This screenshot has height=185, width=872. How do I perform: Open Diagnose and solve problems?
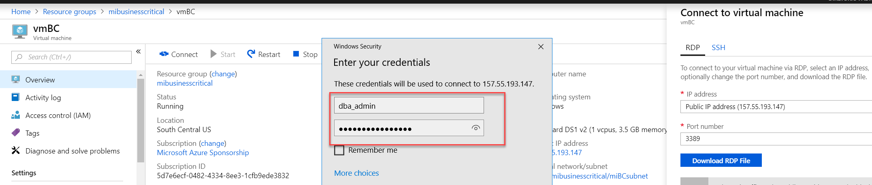(x=72, y=151)
